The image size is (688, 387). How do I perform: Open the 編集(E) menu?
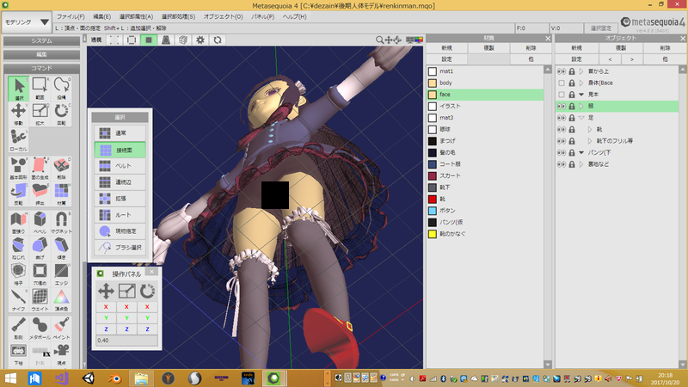(x=101, y=16)
